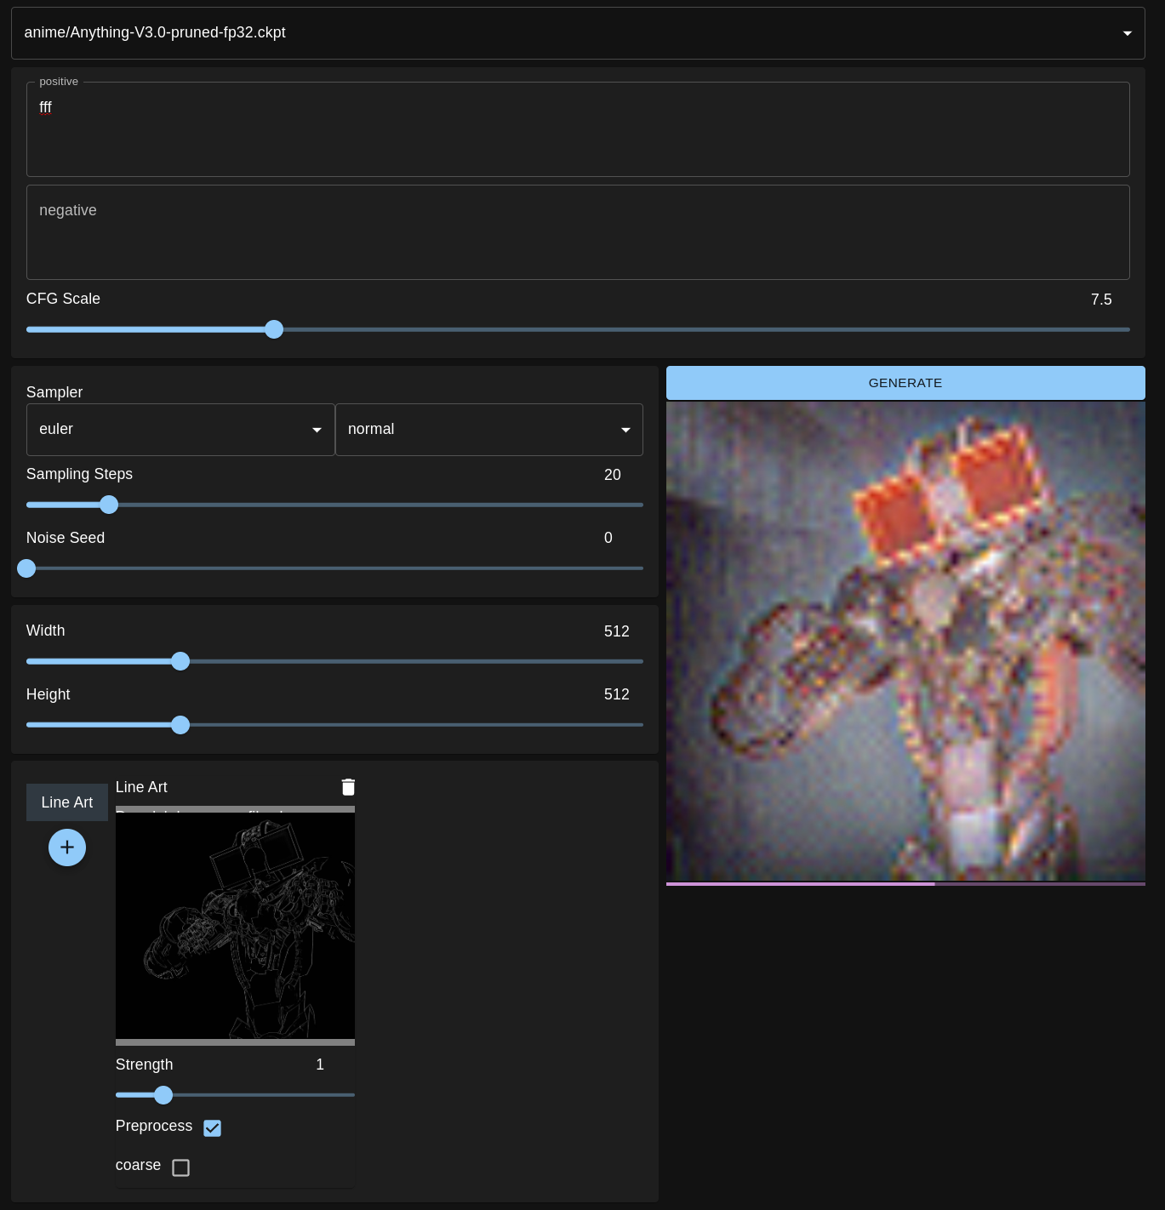Select the Line Art tab
This screenshot has width=1165, height=1210.
(66, 802)
